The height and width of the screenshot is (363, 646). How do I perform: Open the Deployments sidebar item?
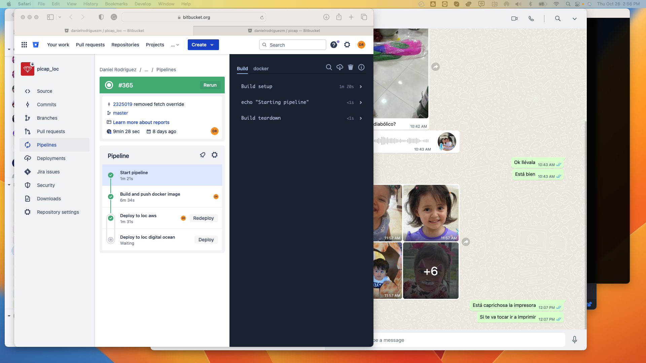pyautogui.click(x=51, y=158)
